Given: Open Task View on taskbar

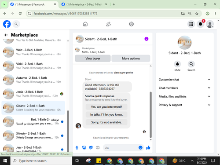Looking at the screenshot, I should [77, 161].
